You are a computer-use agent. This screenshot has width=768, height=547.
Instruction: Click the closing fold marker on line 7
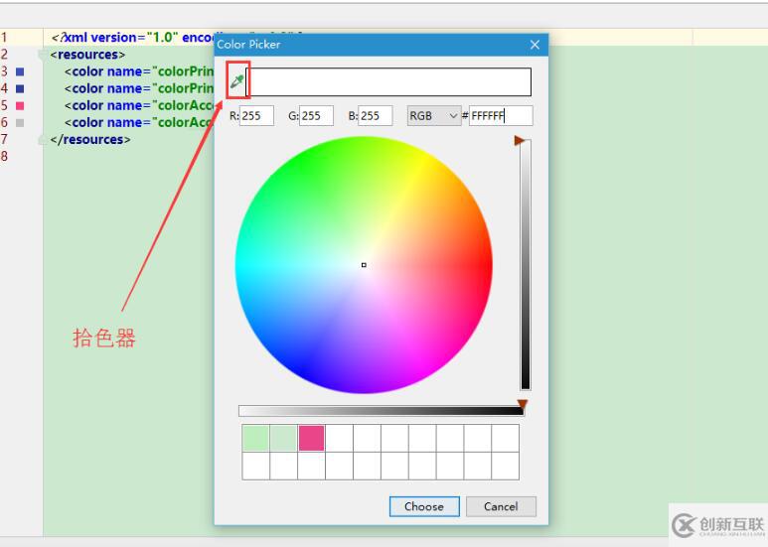pyautogui.click(x=43, y=140)
